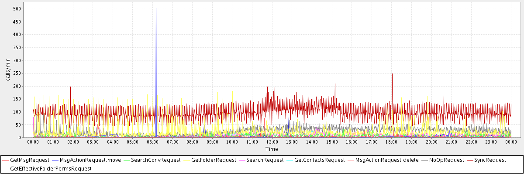Select GetEffectiveFolderPermsRequest in the legend
The image size is (524, 174).
pos(51,168)
